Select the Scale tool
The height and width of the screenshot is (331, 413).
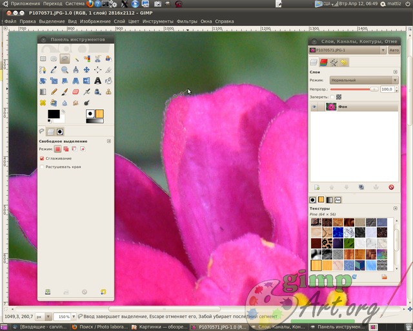click(54, 81)
